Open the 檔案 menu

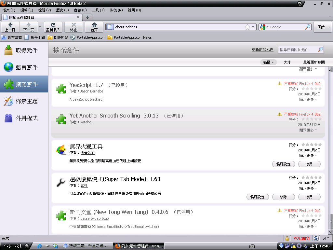(x=9, y=10)
